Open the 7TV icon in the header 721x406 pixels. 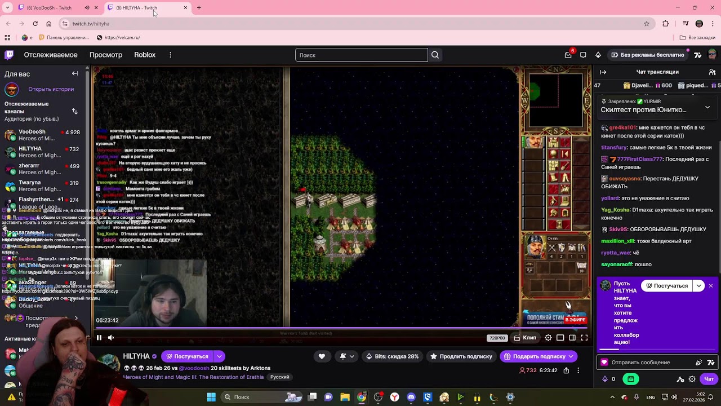pos(697,55)
